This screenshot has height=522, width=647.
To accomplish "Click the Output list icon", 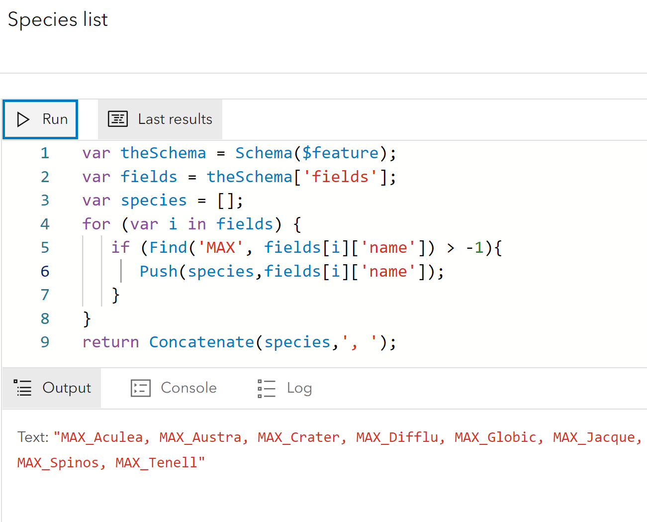I will 23,388.
